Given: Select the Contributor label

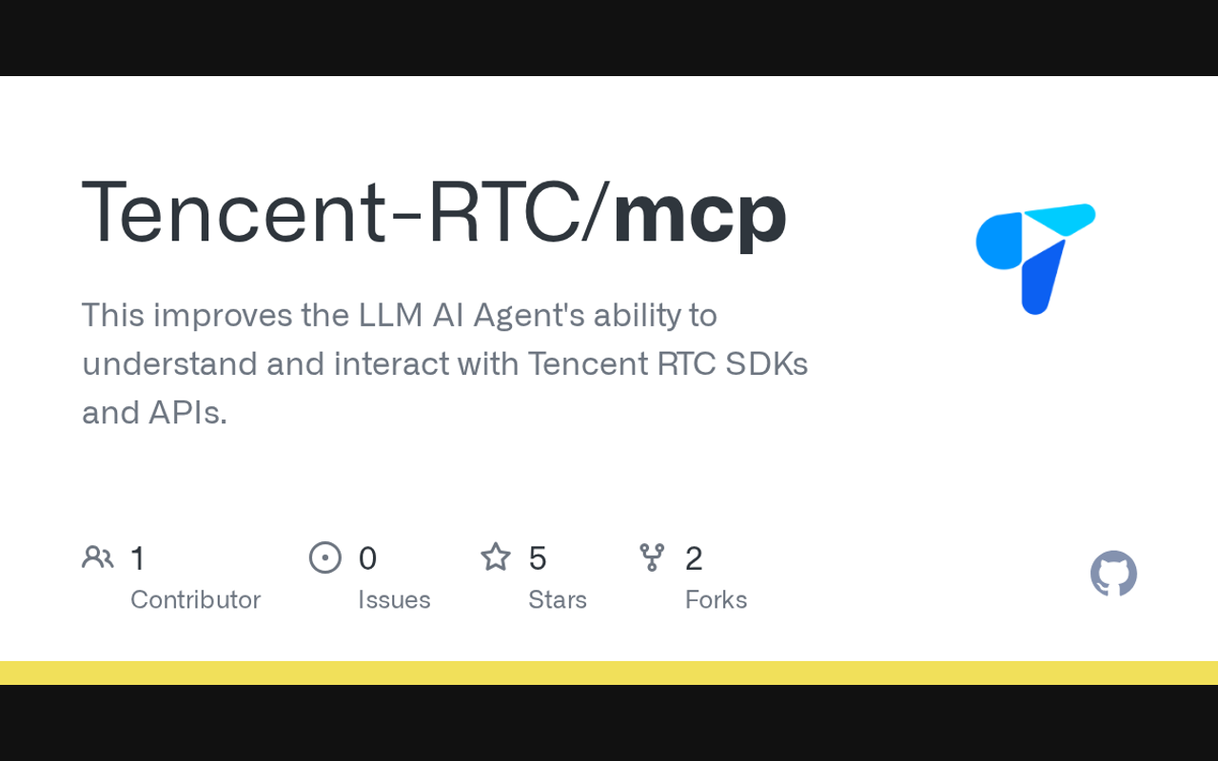Looking at the screenshot, I should 195,599.
